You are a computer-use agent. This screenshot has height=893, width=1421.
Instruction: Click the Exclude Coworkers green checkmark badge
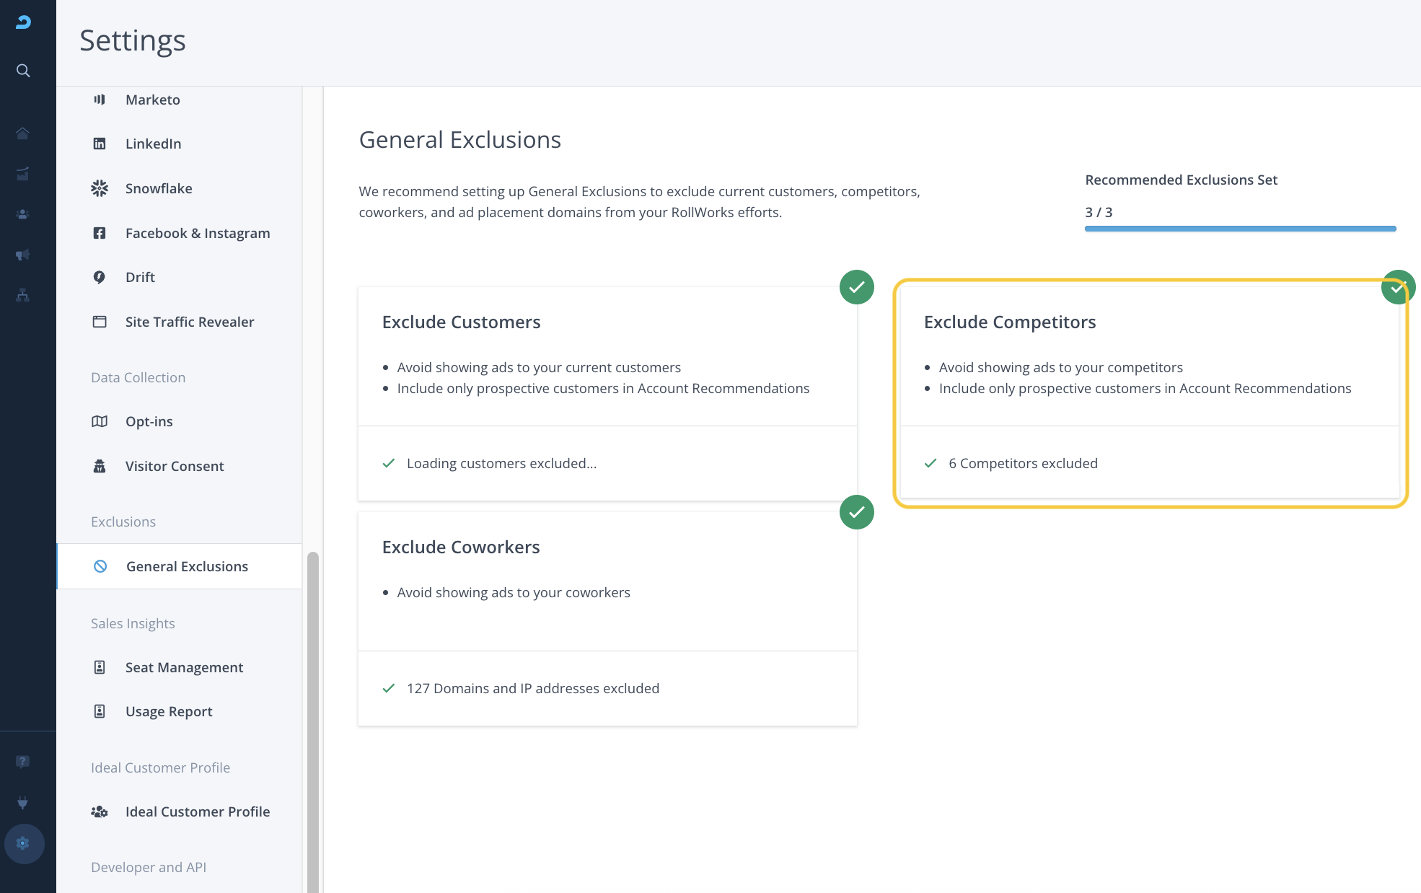[856, 512]
